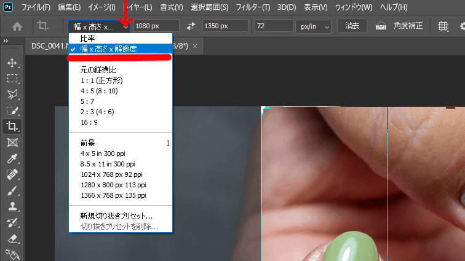Select the Rectangular Marquee tool
This screenshot has width=465, height=261.
(12, 79)
